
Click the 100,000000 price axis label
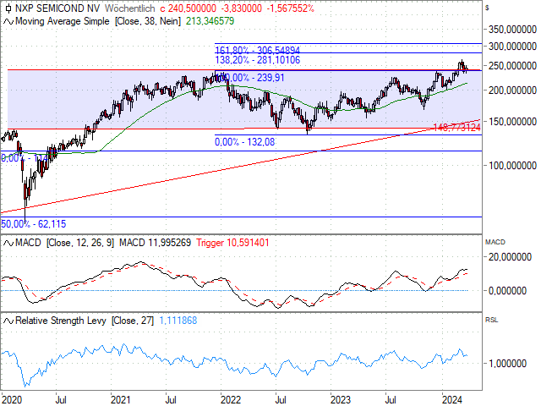[x=513, y=166]
